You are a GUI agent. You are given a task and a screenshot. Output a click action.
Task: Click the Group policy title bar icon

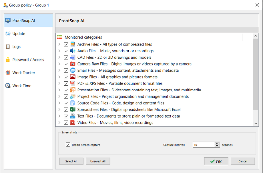click(x=5, y=5)
